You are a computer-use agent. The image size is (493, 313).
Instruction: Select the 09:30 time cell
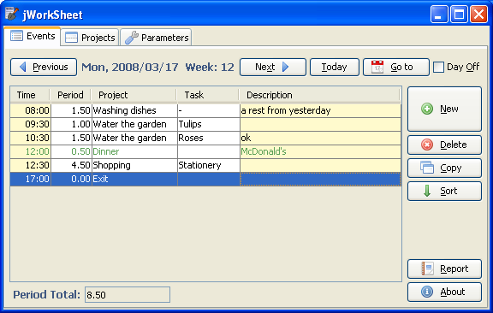(x=31, y=124)
